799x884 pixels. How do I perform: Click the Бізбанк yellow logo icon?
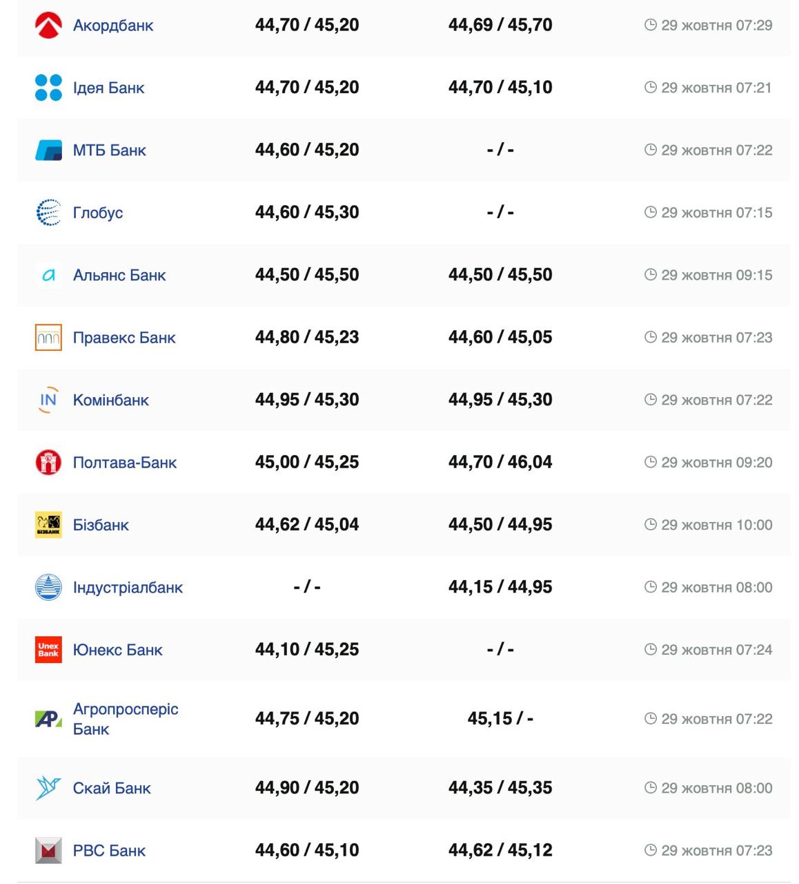click(48, 525)
